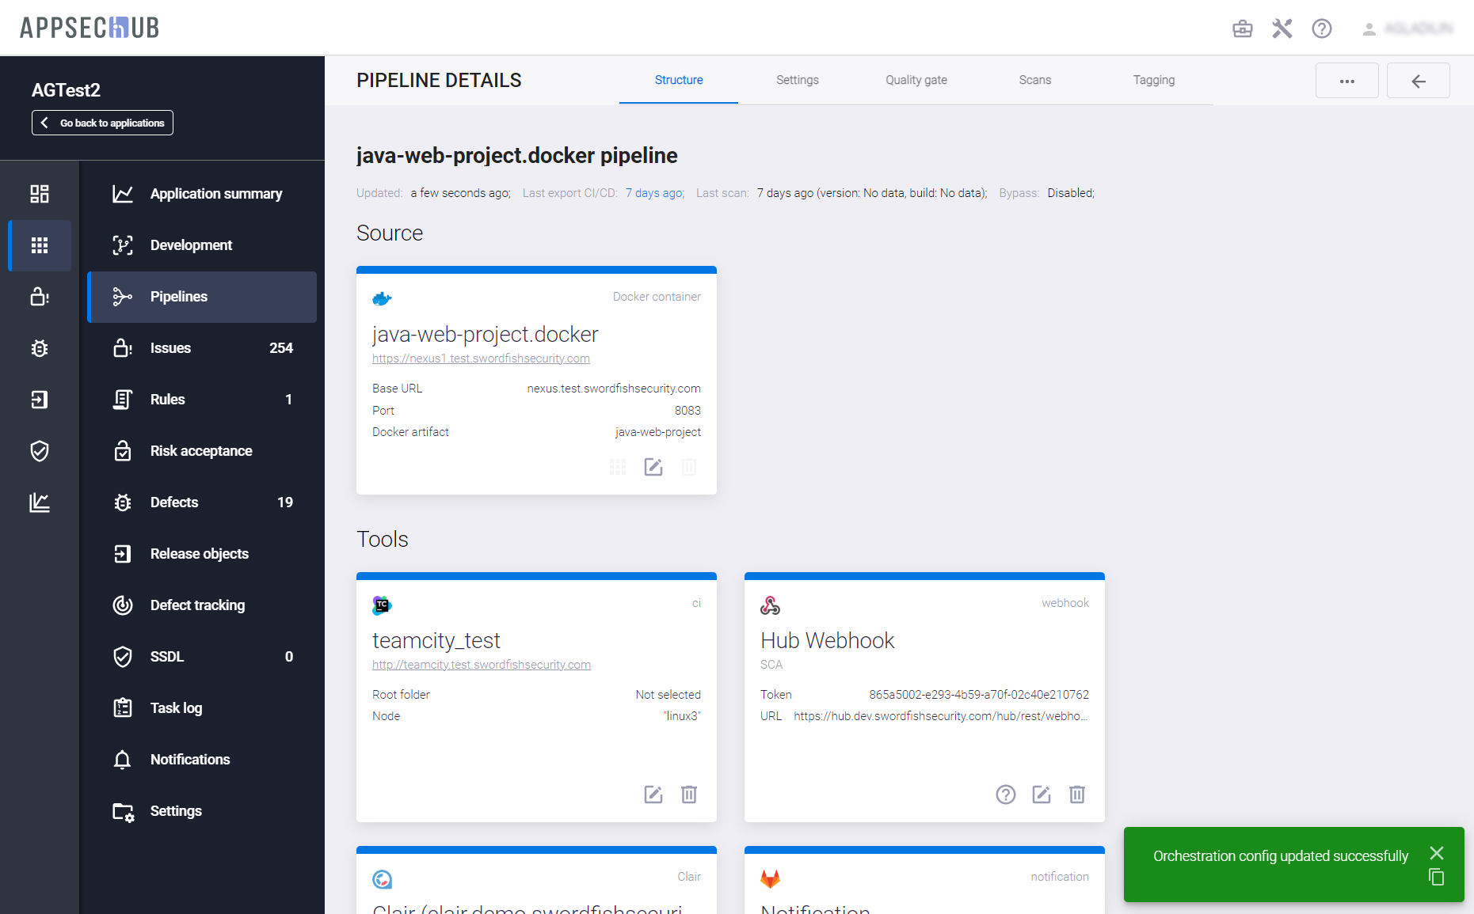The height and width of the screenshot is (914, 1474).
Task: Select the bug icon in the left rail
Action: click(x=40, y=348)
